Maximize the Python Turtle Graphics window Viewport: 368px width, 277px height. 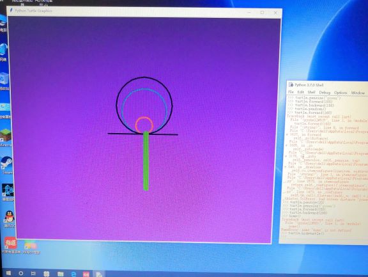pyautogui.click(x=262, y=12)
